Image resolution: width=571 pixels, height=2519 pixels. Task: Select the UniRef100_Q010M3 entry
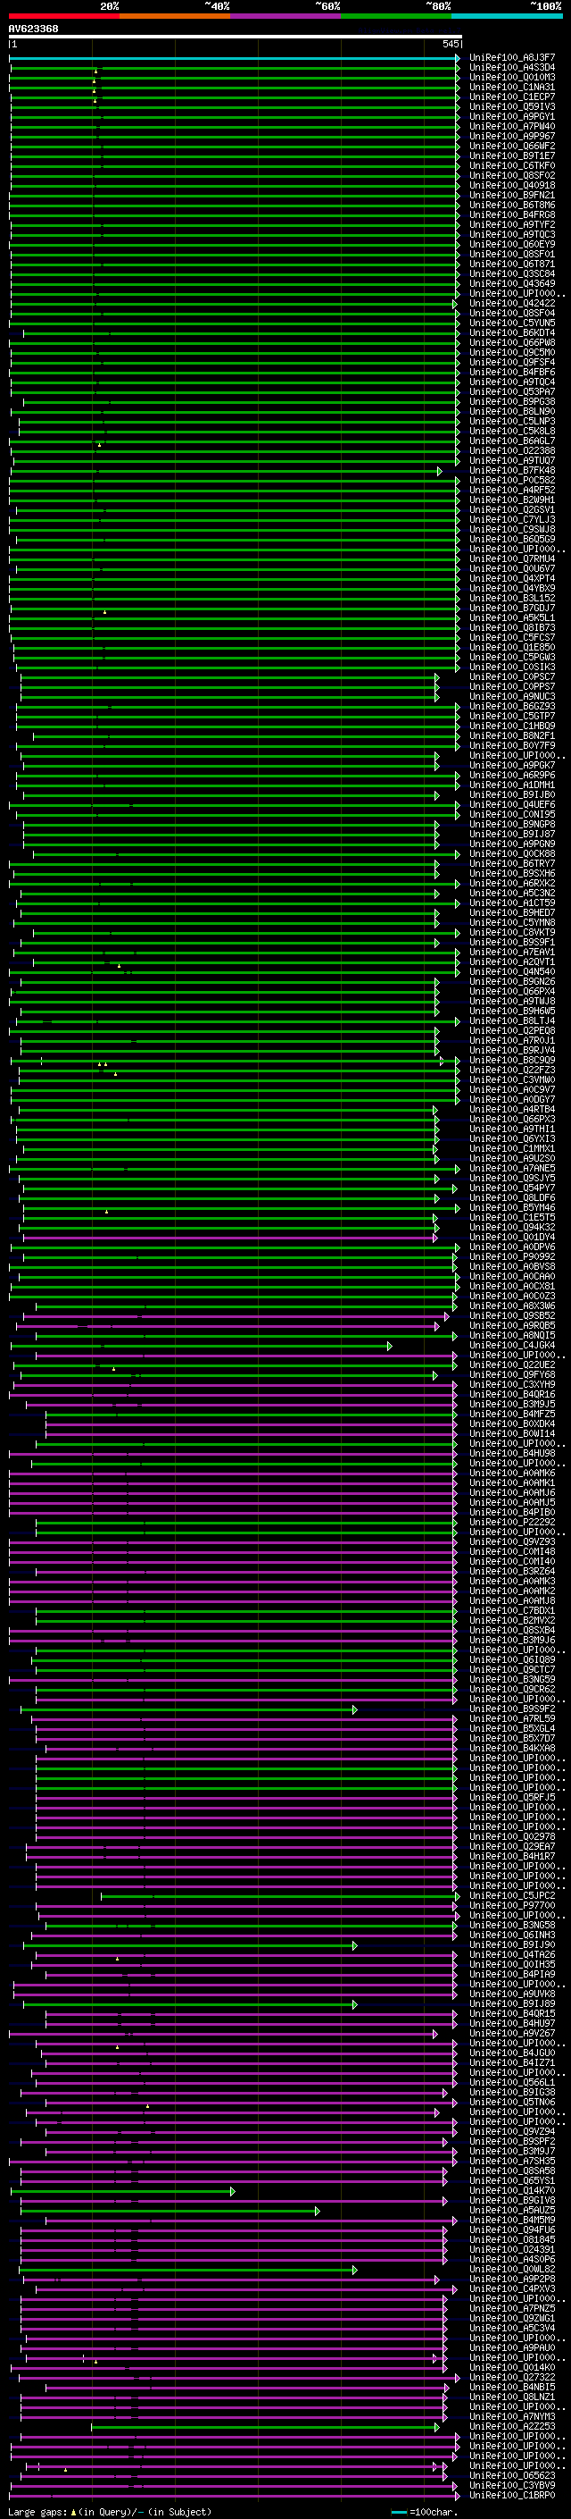[x=511, y=77]
